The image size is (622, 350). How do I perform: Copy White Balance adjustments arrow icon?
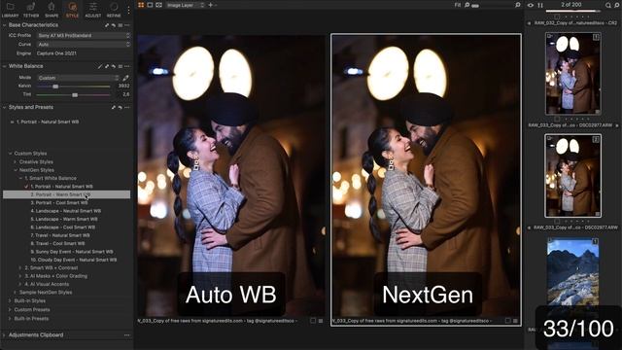click(107, 67)
